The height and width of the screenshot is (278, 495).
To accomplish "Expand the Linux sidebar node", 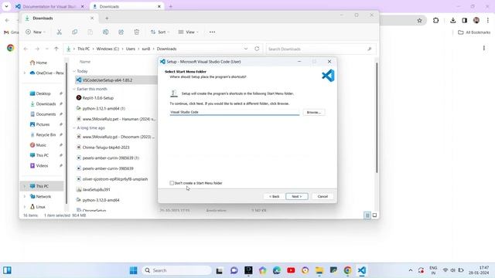I will [25, 207].
